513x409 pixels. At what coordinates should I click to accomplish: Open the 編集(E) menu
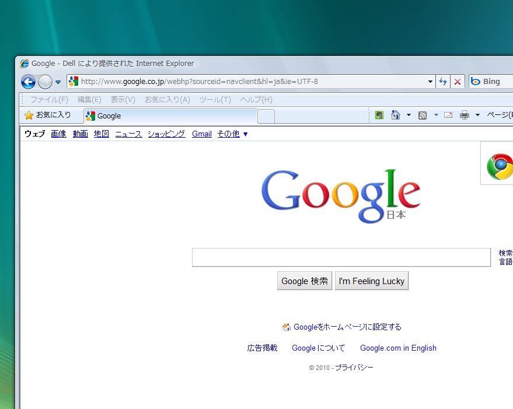[89, 99]
